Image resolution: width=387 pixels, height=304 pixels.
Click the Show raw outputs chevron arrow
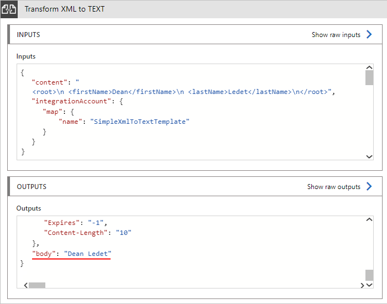pos(369,186)
